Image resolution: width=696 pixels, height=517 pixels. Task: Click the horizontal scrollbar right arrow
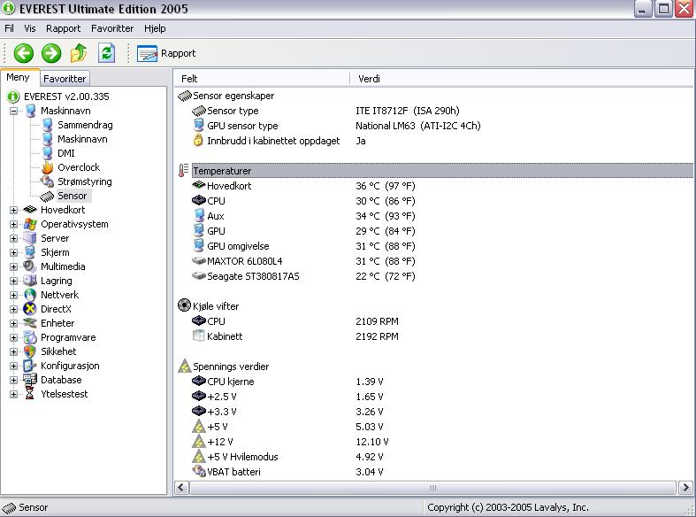tap(685, 488)
